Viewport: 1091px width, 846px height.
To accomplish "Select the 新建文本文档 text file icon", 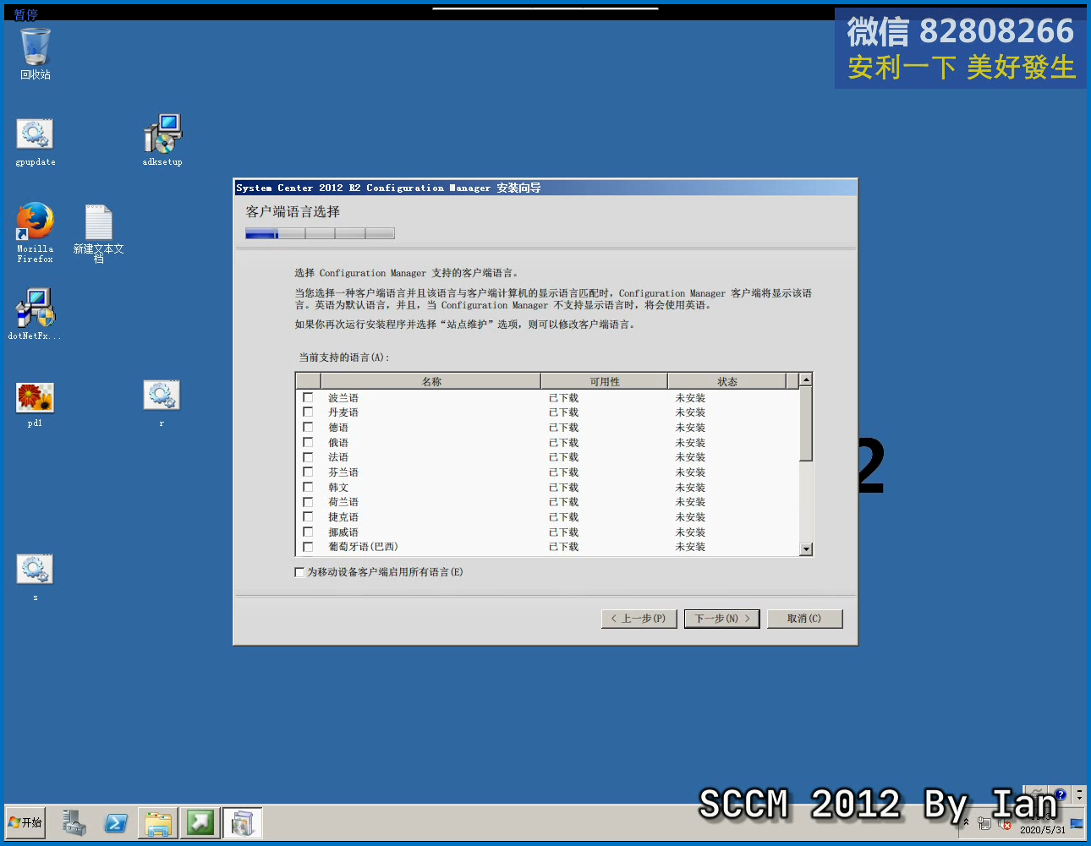I will coord(99,232).
